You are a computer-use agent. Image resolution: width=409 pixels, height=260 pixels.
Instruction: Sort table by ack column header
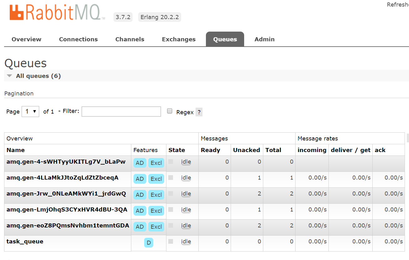click(x=380, y=150)
